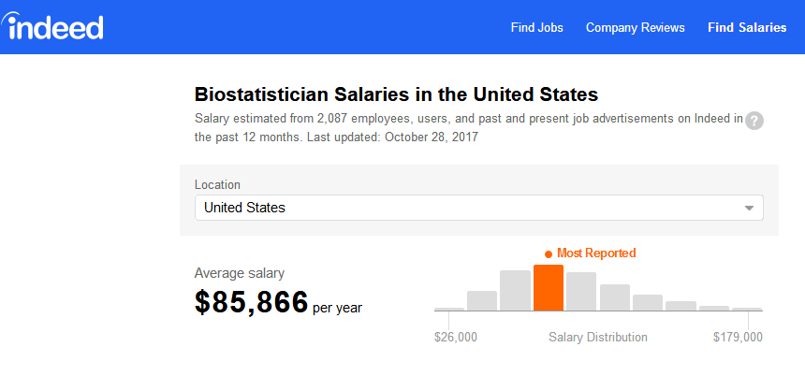Image resolution: width=805 pixels, height=376 pixels.
Task: Click the Indeed logo
Action: 54,26
